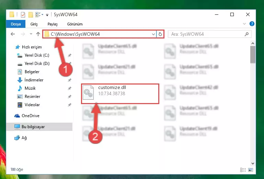Open Help with the question mark icon

click(x=252, y=24)
